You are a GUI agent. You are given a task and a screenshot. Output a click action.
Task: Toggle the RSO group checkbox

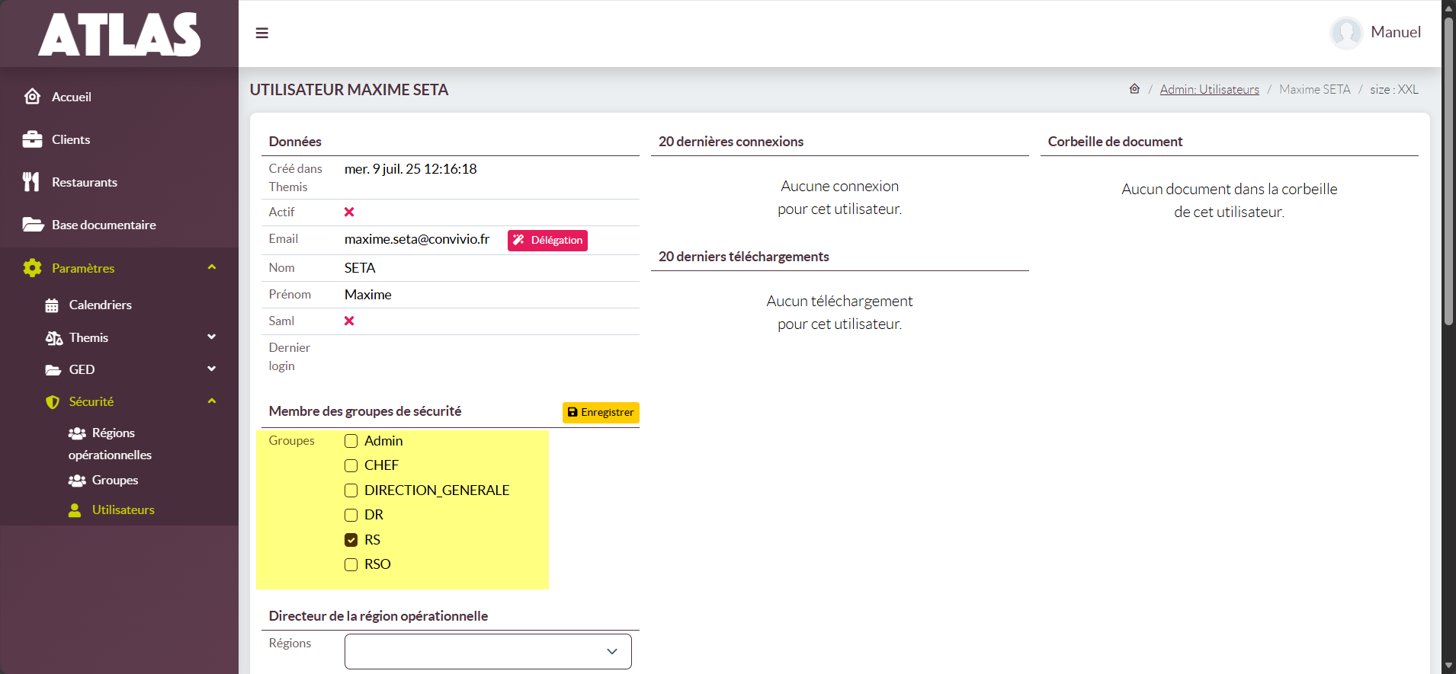(351, 564)
